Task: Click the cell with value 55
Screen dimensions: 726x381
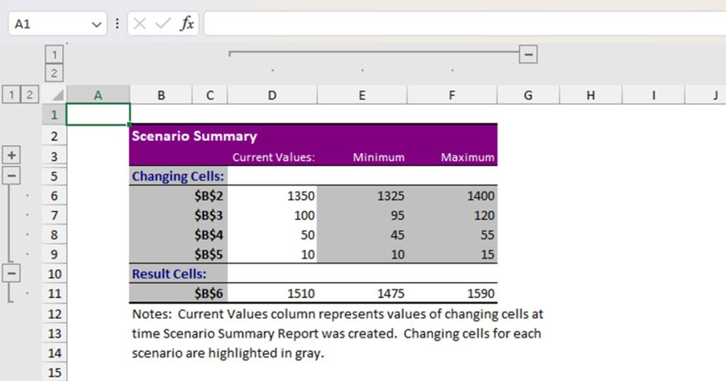Action: [452, 234]
